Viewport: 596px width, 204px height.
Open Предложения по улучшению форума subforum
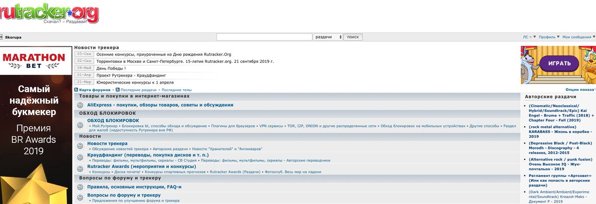[x=136, y=201]
